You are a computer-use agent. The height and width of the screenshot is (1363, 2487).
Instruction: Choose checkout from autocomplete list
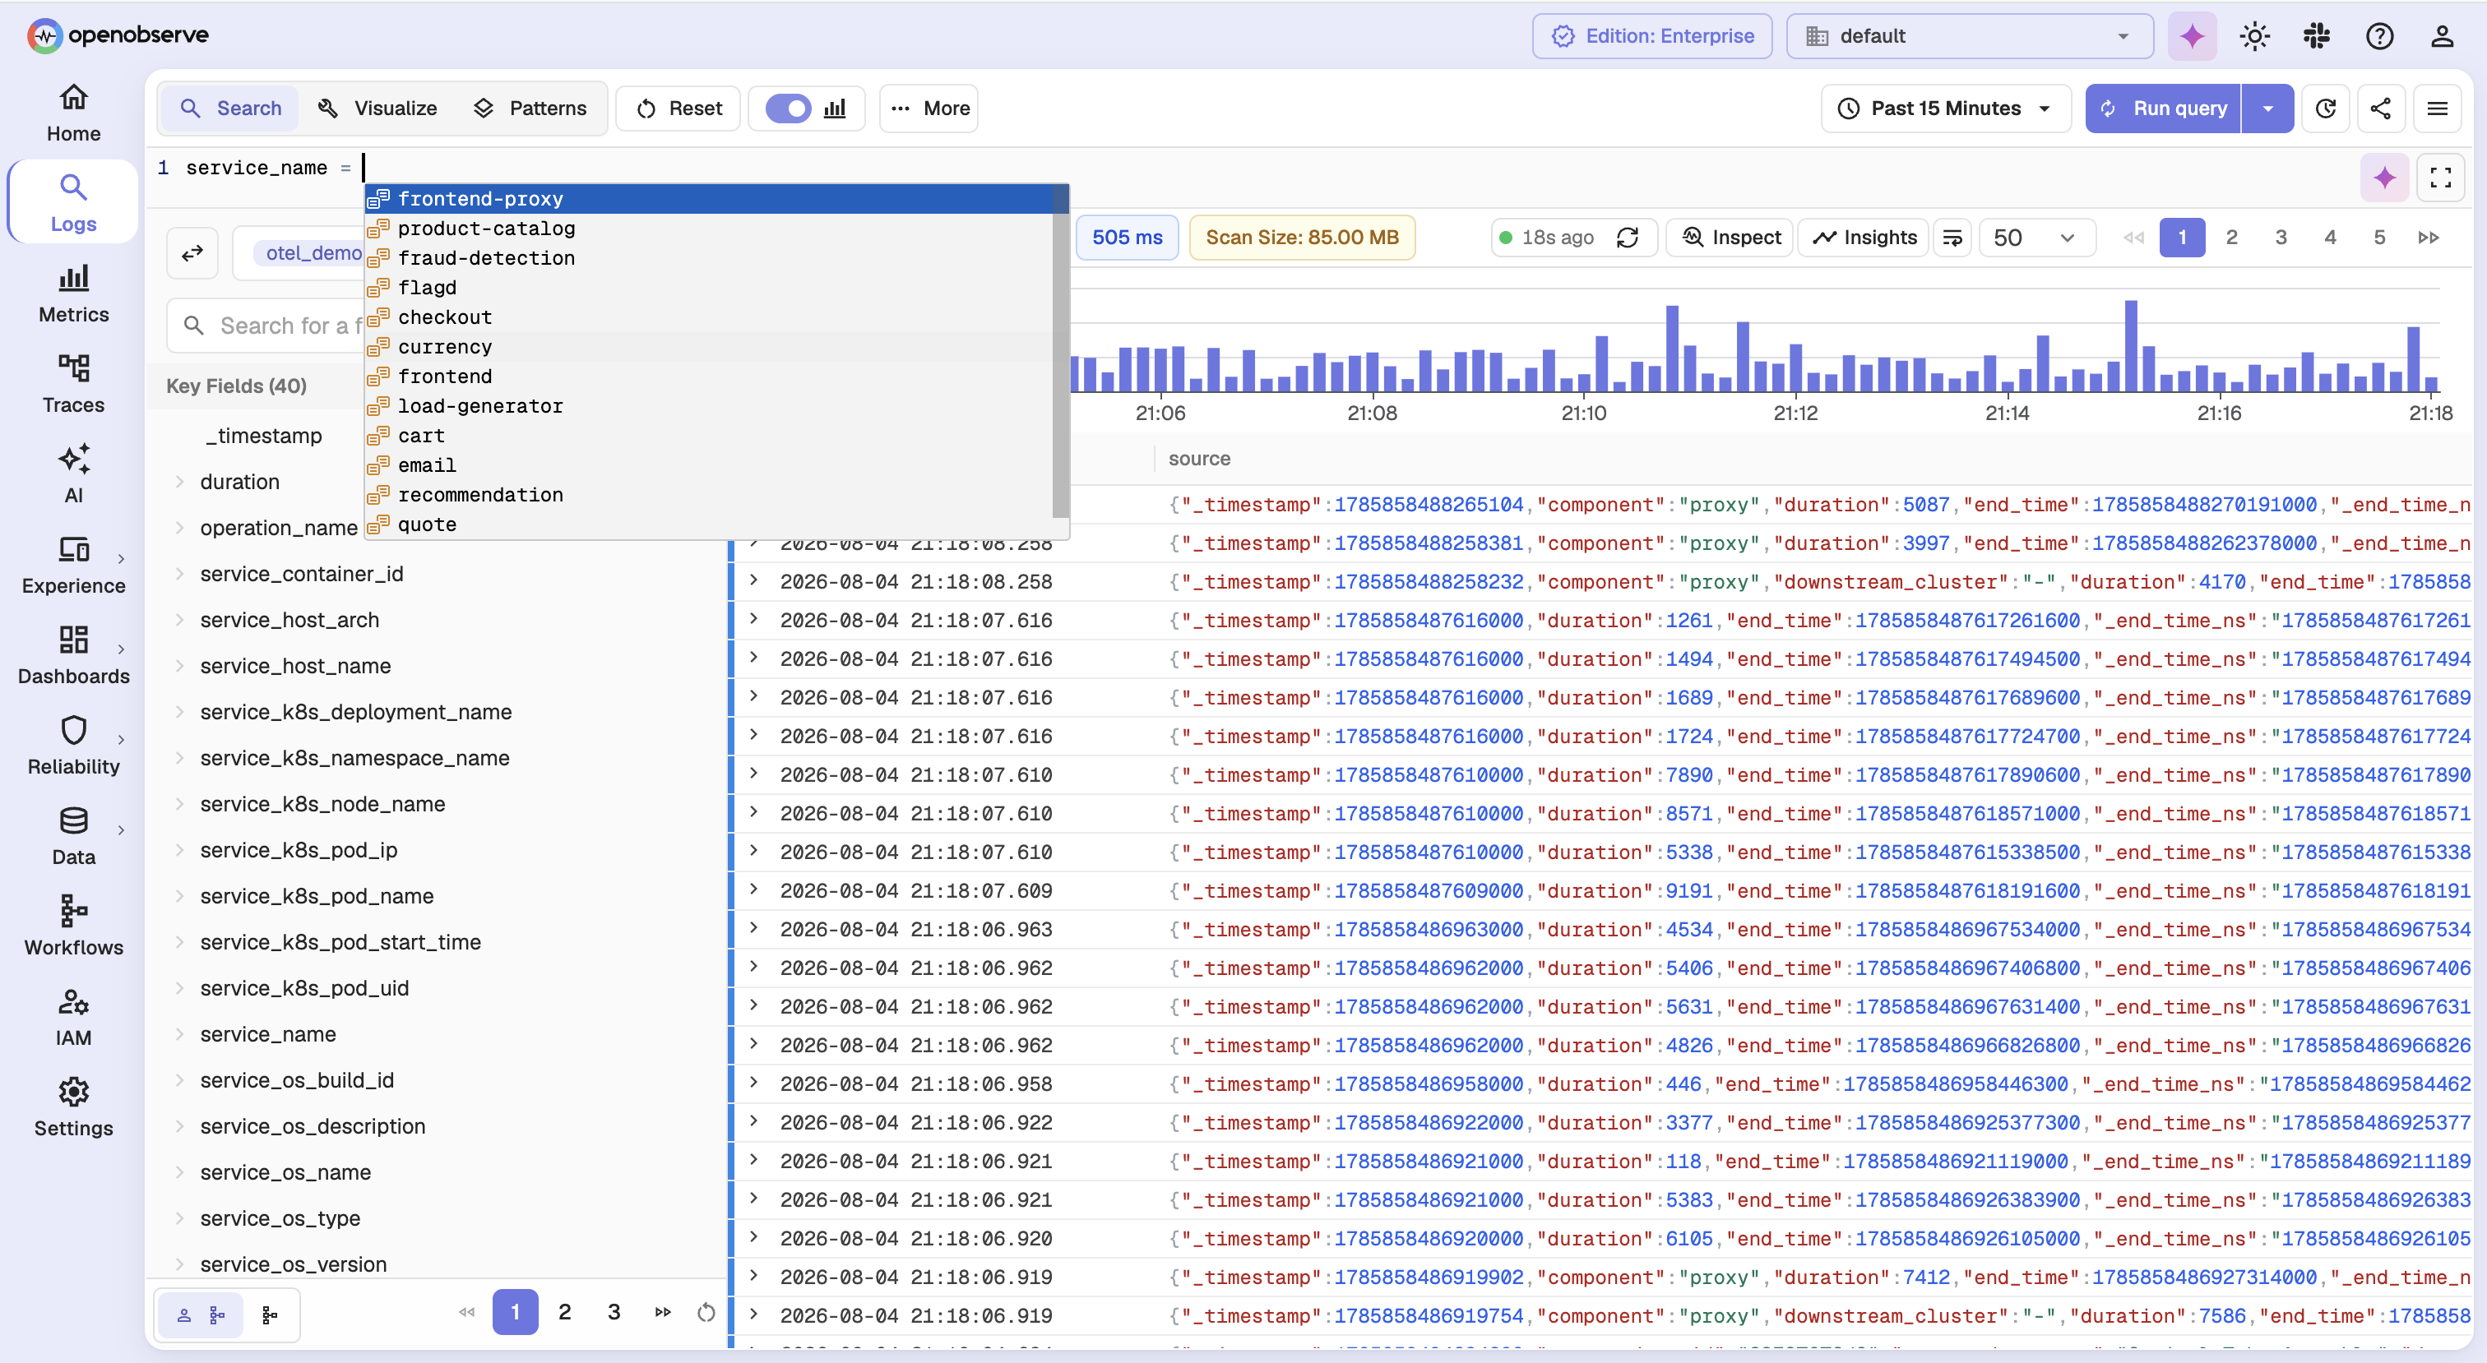point(710,317)
